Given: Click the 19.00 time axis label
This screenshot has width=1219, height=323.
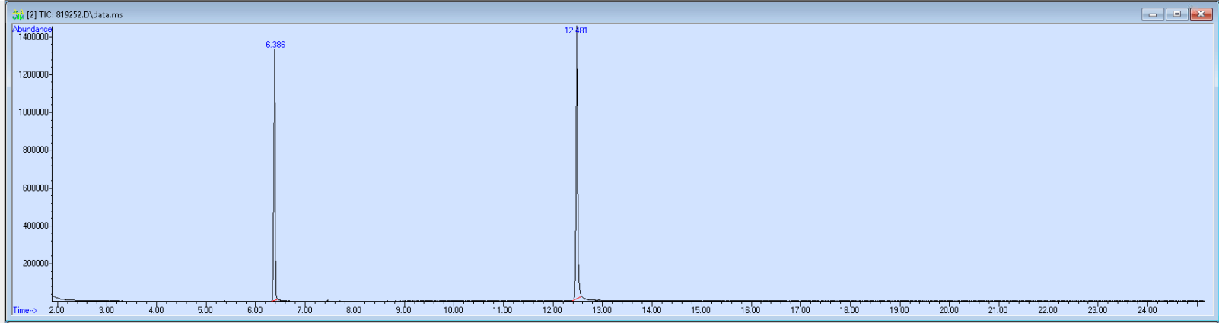Looking at the screenshot, I should 899,310.
